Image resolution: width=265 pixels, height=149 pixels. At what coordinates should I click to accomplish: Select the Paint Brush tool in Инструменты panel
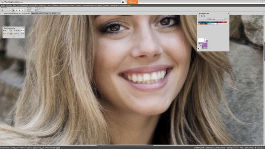point(4,34)
